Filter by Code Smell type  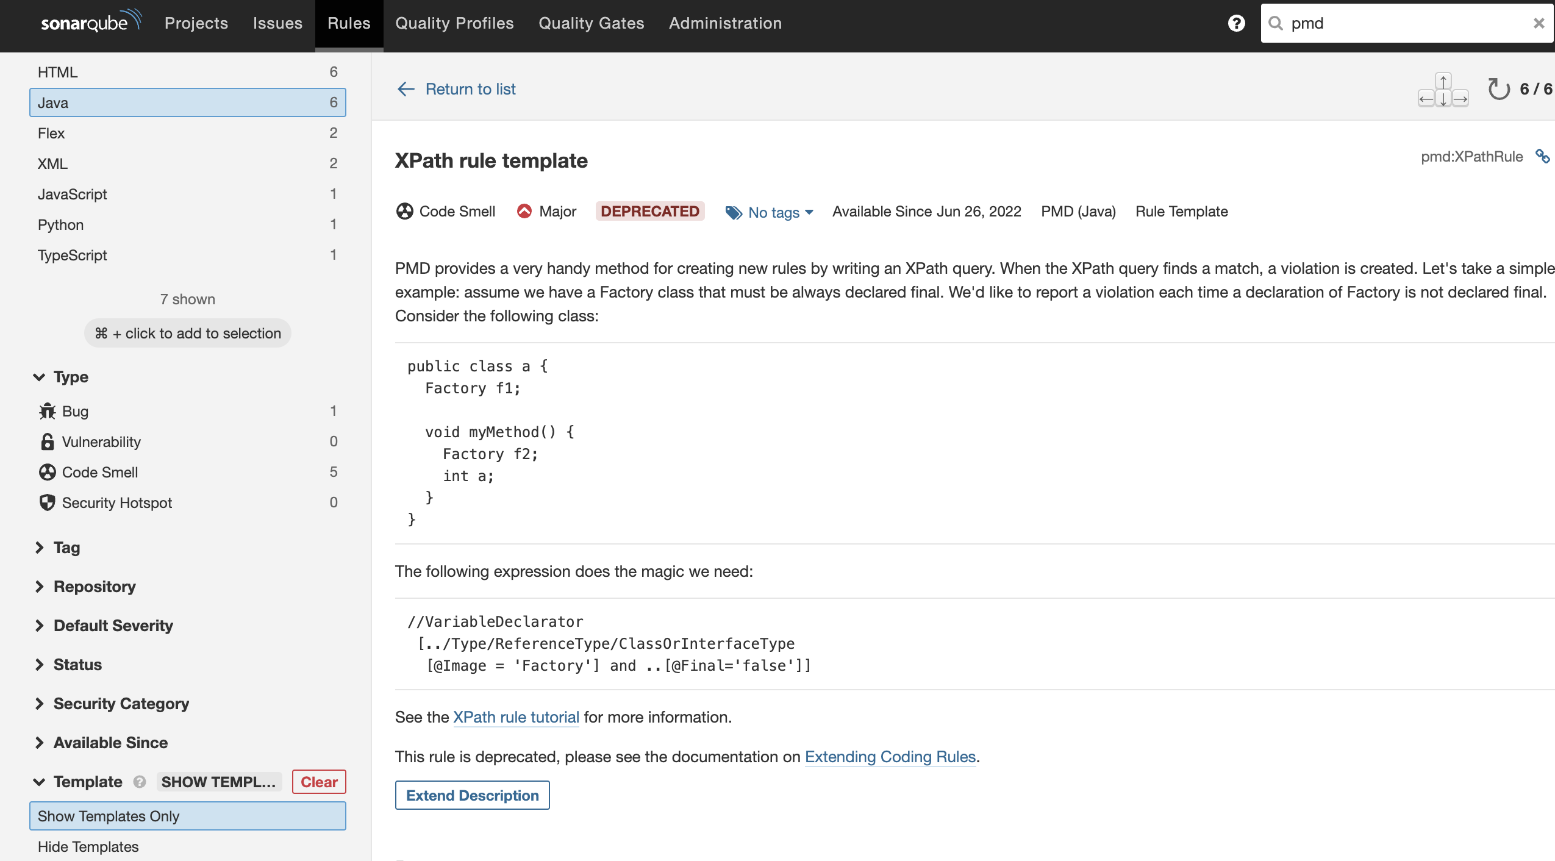click(x=188, y=472)
